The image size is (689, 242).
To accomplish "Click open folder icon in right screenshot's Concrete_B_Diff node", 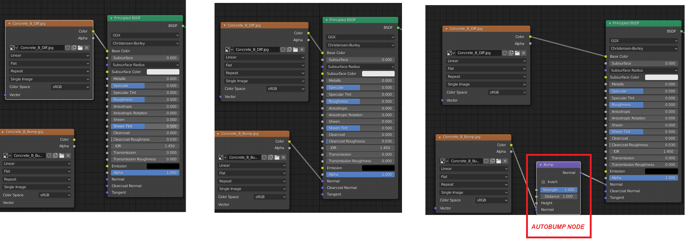I will (517, 53).
